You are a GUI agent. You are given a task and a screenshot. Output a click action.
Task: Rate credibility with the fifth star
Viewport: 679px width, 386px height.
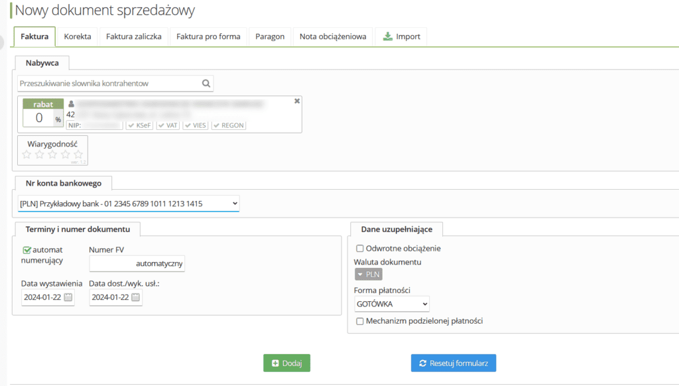pos(78,155)
